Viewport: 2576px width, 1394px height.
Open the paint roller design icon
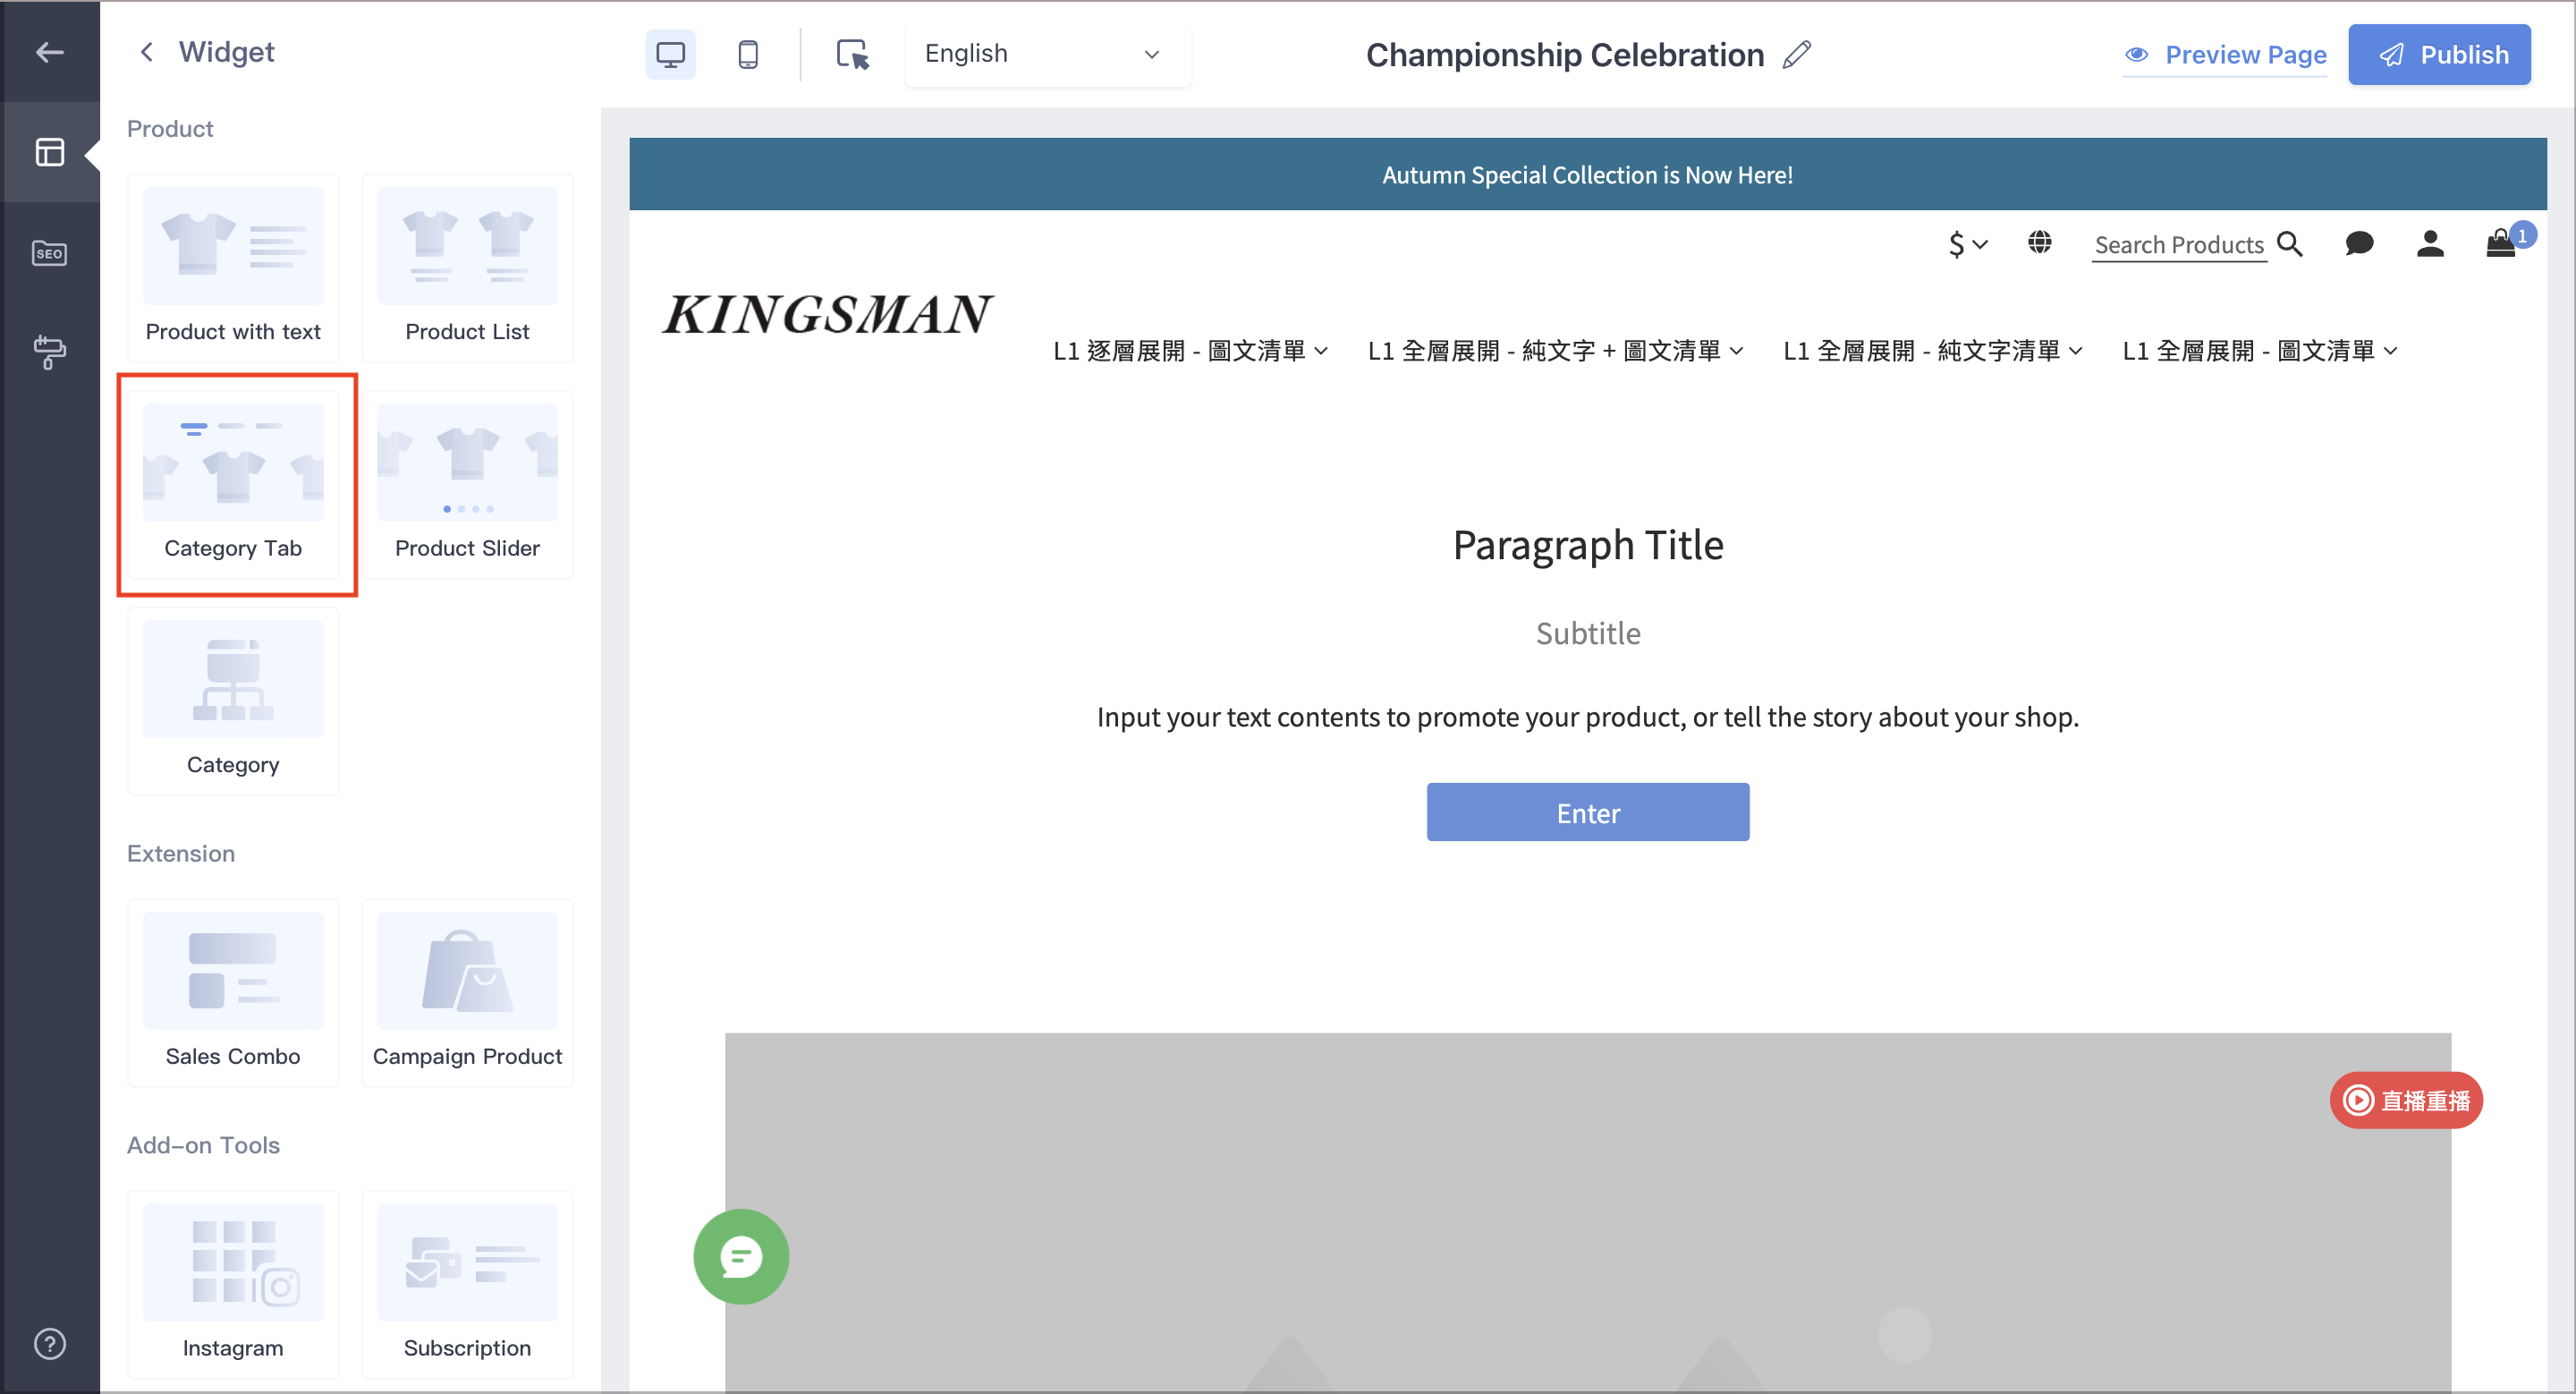[49, 352]
